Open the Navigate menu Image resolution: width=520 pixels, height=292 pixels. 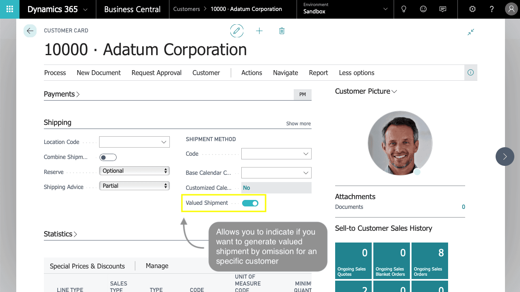click(x=286, y=73)
